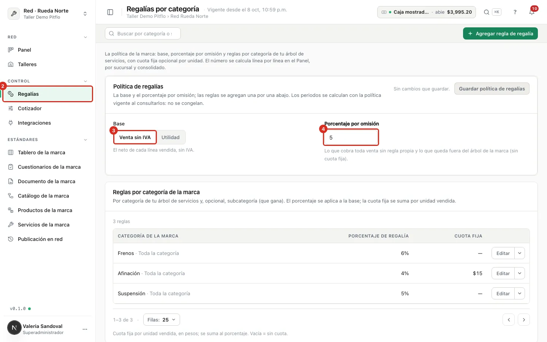The width and height of the screenshot is (547, 342).
Task: Open Catálogo de la marca
Action: coord(48,196)
